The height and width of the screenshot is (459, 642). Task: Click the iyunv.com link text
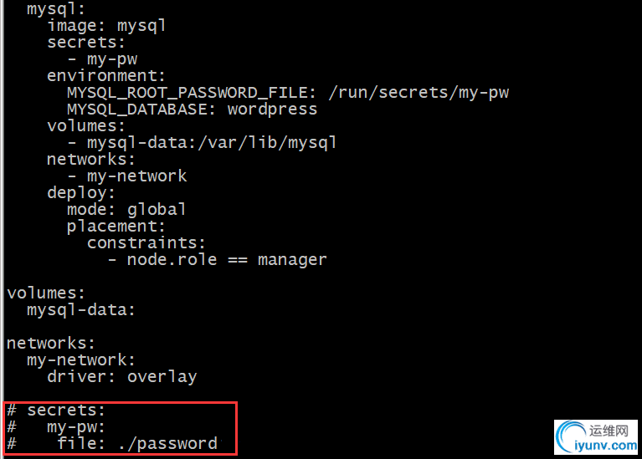pos(605,446)
